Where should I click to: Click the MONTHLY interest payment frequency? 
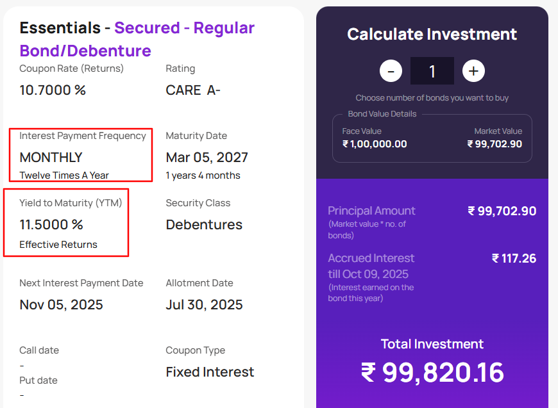51,158
